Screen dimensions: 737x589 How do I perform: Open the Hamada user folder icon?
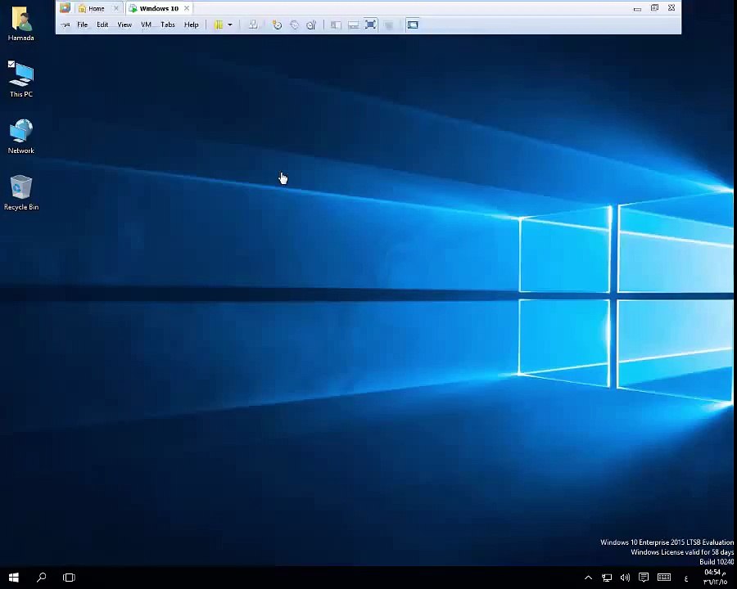click(20, 24)
